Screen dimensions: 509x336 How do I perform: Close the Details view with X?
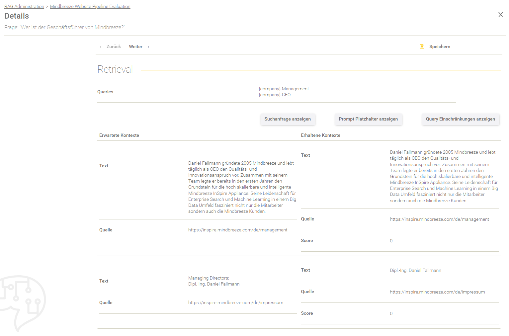point(500,15)
